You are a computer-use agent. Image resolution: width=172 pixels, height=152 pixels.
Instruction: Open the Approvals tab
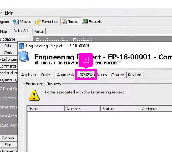pyautogui.click(x=66, y=75)
